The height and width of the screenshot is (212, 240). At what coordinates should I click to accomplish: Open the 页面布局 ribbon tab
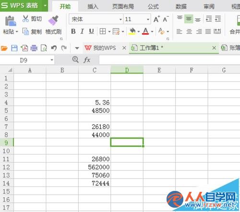(x=123, y=6)
